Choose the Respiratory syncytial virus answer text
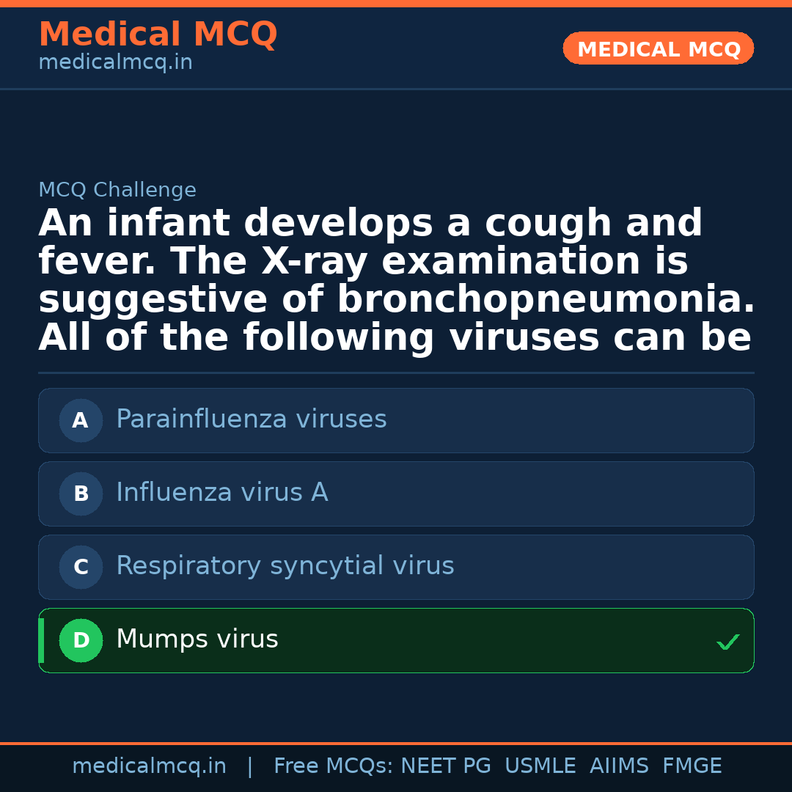The width and height of the screenshot is (792, 792). pyautogui.click(x=285, y=566)
